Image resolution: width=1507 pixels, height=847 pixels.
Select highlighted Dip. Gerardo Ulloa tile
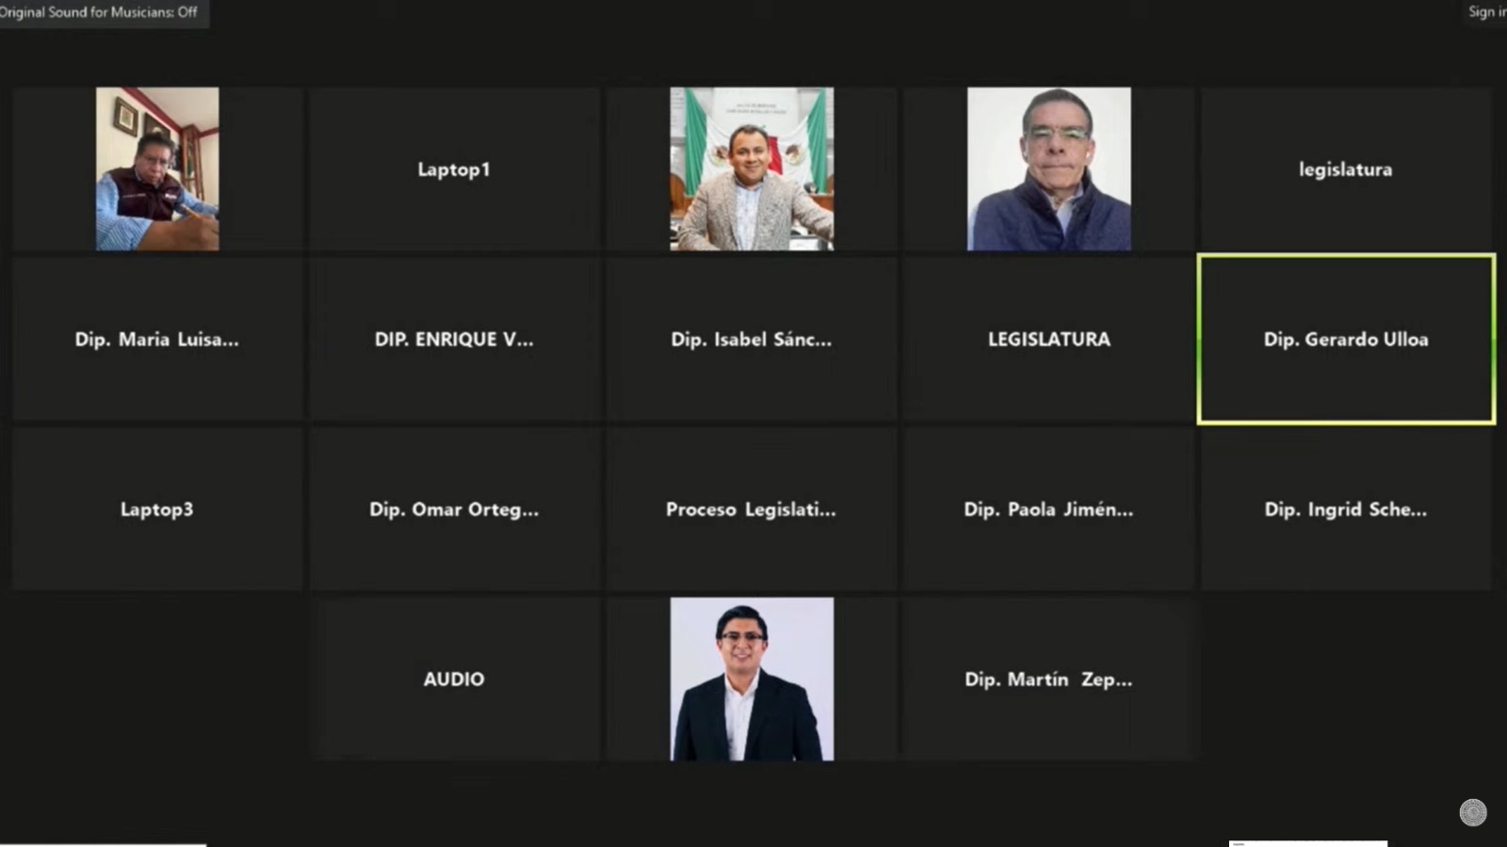(1346, 339)
